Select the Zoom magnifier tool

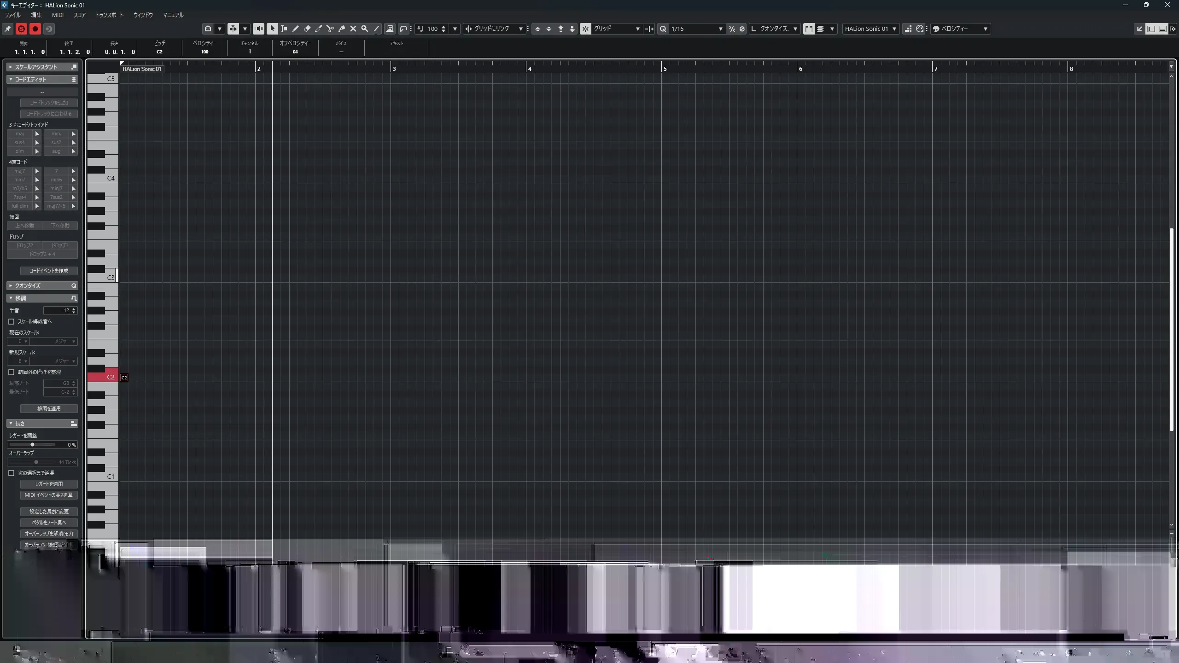click(365, 29)
